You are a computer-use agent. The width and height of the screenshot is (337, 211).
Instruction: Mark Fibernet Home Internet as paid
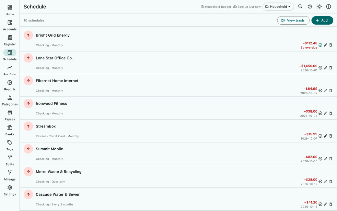coord(320,91)
